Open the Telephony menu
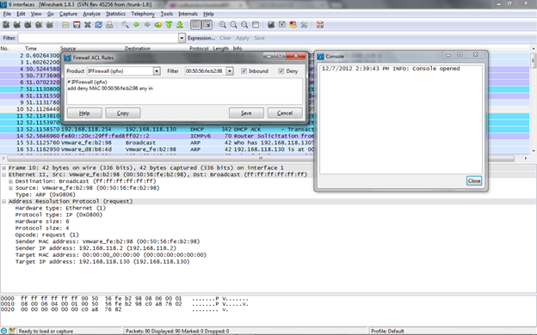Image resolution: width=537 pixels, height=335 pixels. coord(143,14)
